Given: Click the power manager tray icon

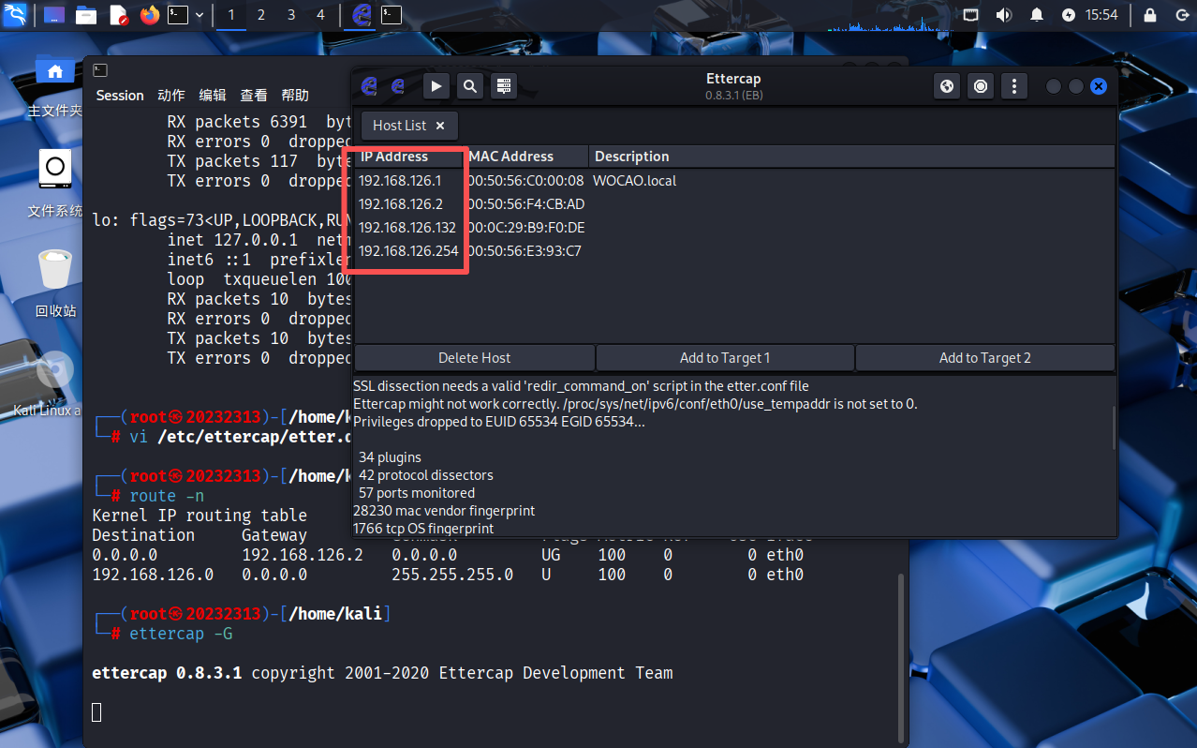Looking at the screenshot, I should pos(1069,15).
